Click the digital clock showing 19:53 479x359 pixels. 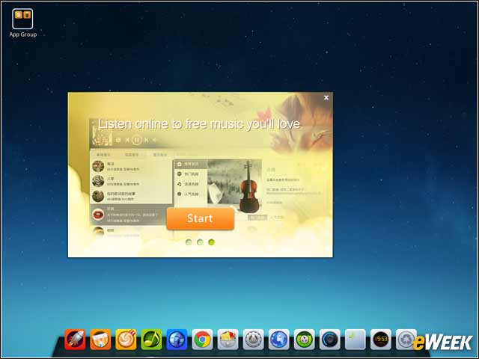click(381, 340)
